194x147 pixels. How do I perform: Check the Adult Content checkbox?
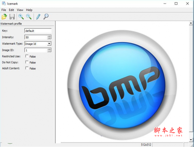pyautogui.click(x=27, y=68)
